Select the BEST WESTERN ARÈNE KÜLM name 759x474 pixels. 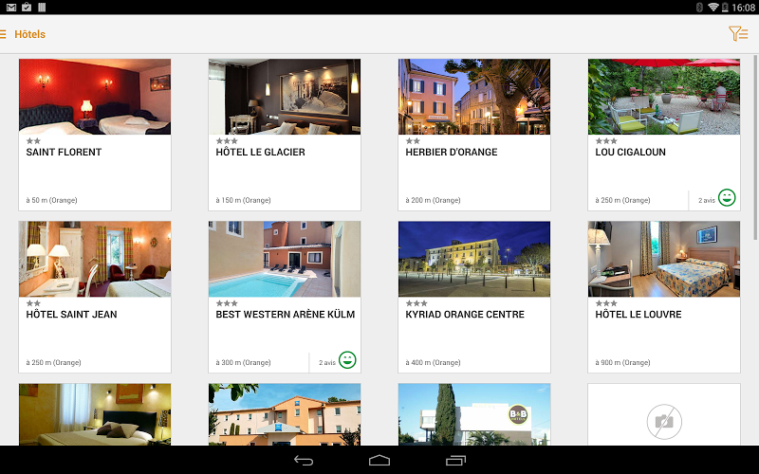tap(286, 315)
